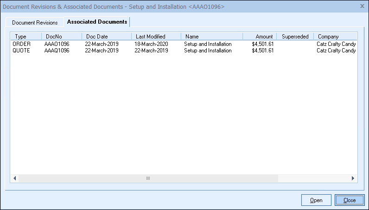Screen dimensions: 369x210
Task: Click the scroll right arrow
Action: pyautogui.click(x=353, y=178)
